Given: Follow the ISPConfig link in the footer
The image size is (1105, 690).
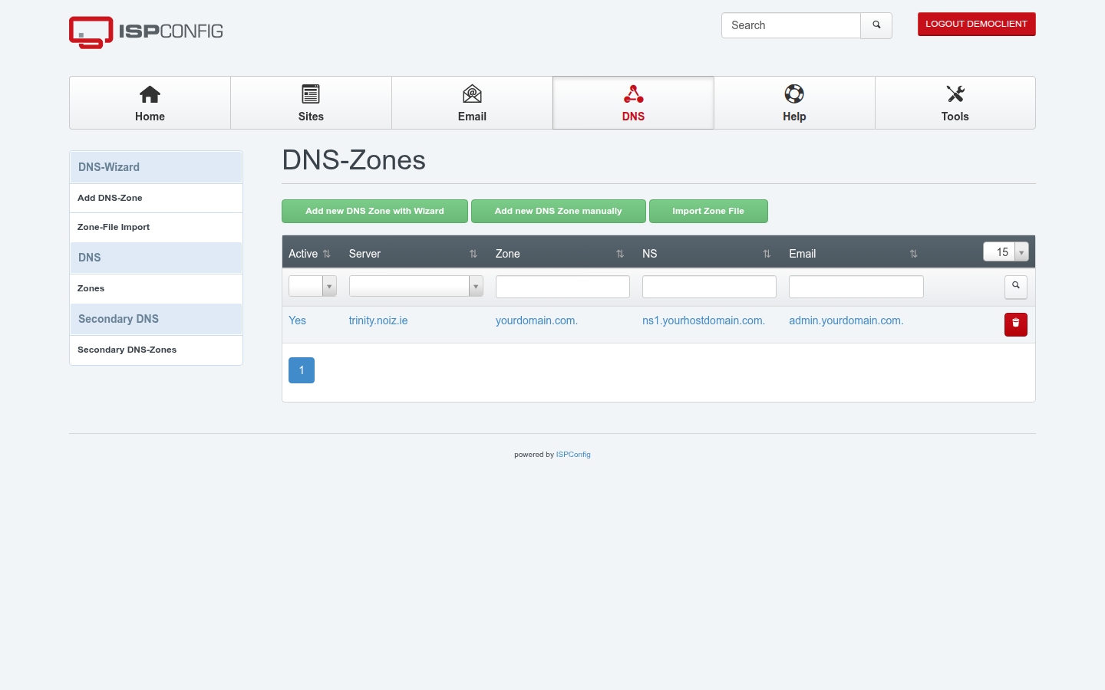Looking at the screenshot, I should pyautogui.click(x=573, y=455).
